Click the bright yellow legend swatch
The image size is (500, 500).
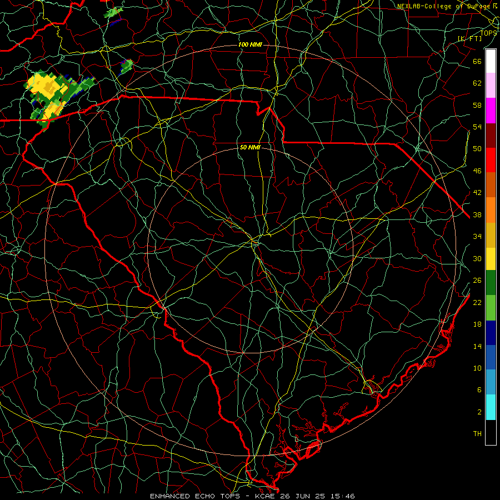(x=491, y=258)
